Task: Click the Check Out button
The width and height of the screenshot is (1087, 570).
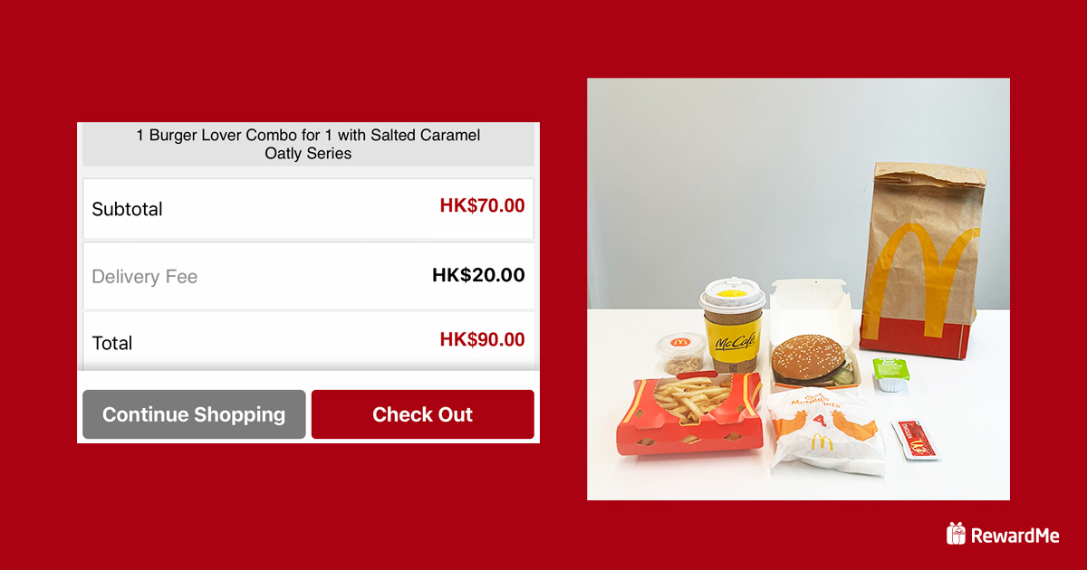Action: tap(423, 414)
